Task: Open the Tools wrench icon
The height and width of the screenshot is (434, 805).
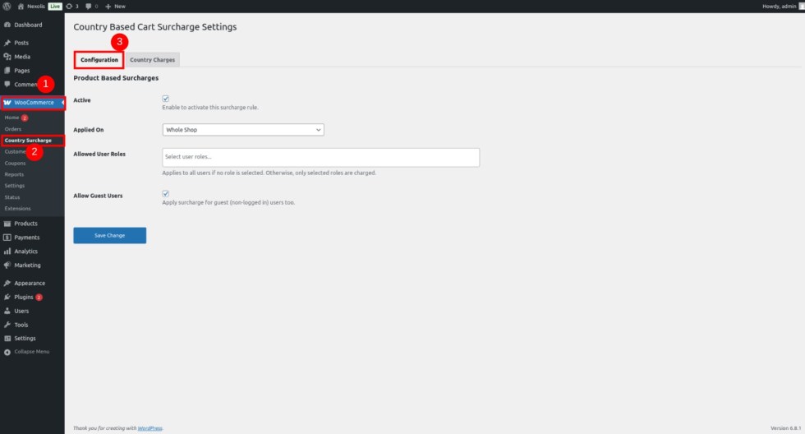Action: pos(7,325)
